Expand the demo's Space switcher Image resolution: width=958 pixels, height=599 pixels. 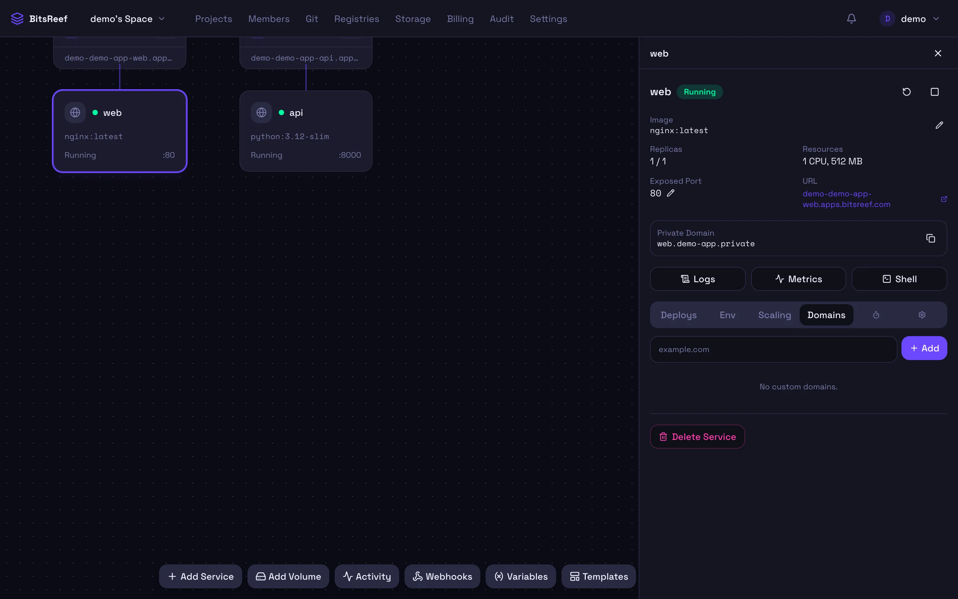pyautogui.click(x=127, y=19)
